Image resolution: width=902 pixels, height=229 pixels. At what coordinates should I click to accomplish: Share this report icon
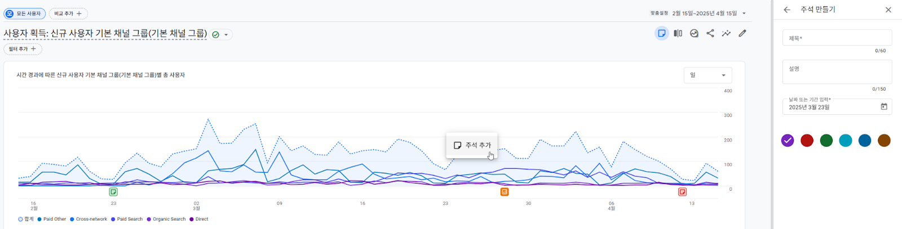click(x=710, y=33)
